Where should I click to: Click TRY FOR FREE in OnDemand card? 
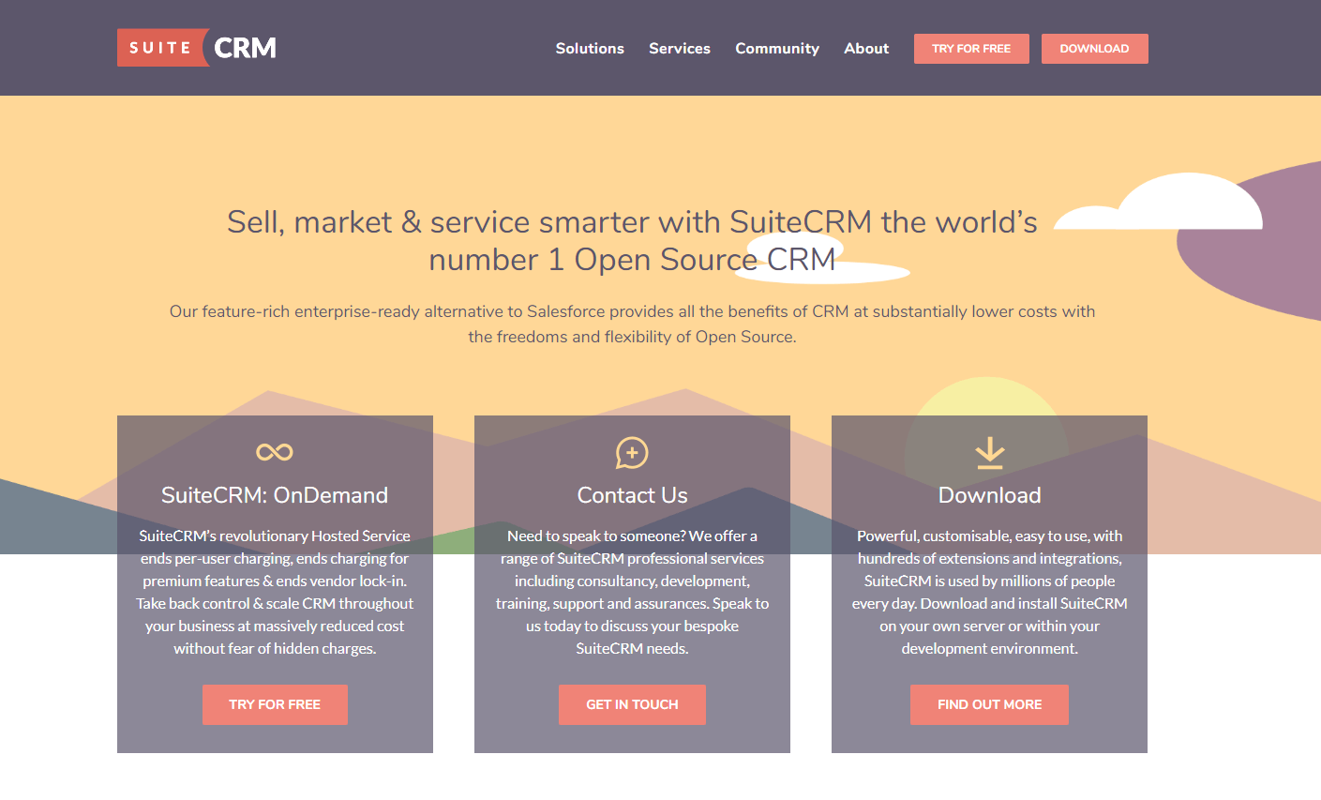(x=275, y=704)
